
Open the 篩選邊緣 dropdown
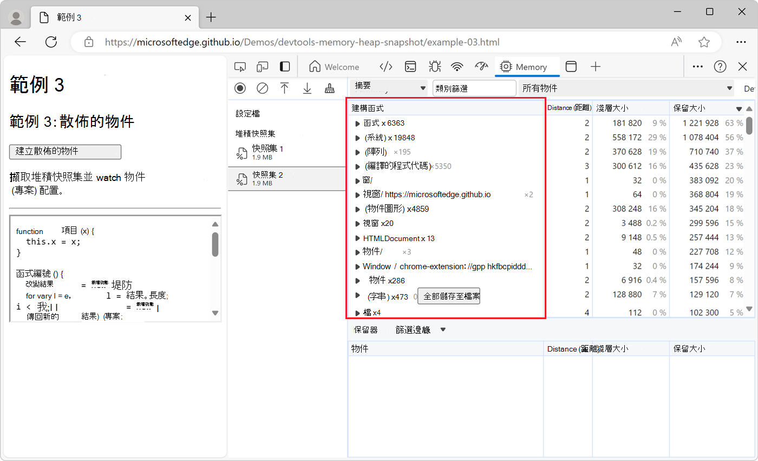tap(421, 329)
